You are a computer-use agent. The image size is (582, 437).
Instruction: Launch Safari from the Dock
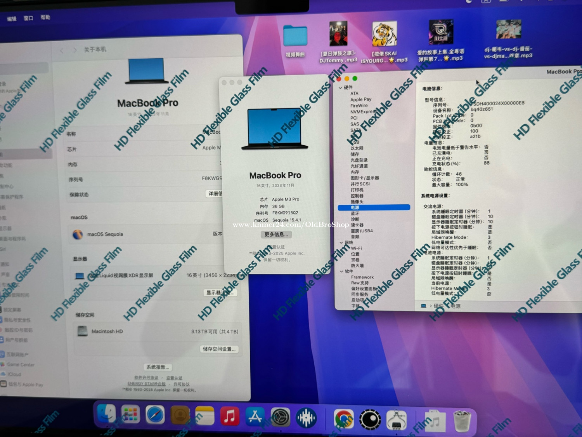point(155,415)
